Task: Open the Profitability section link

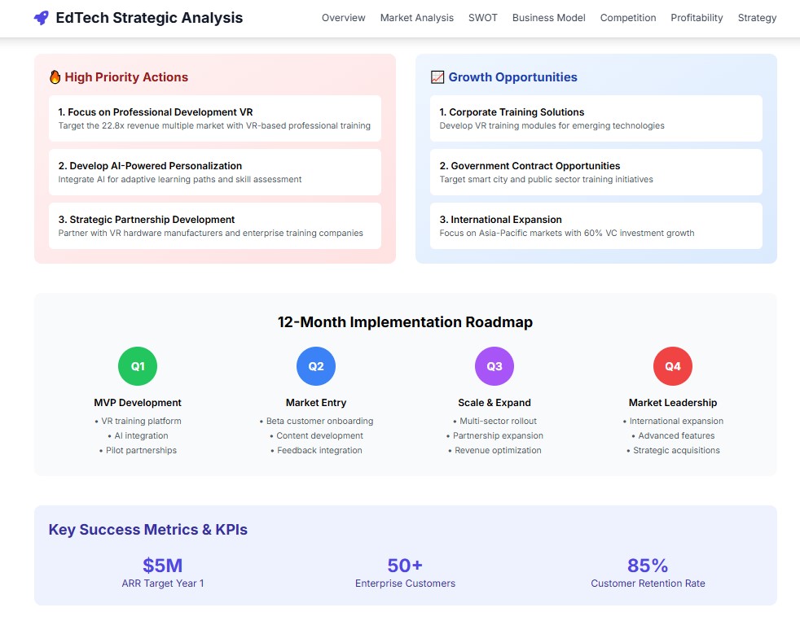Action: [697, 18]
